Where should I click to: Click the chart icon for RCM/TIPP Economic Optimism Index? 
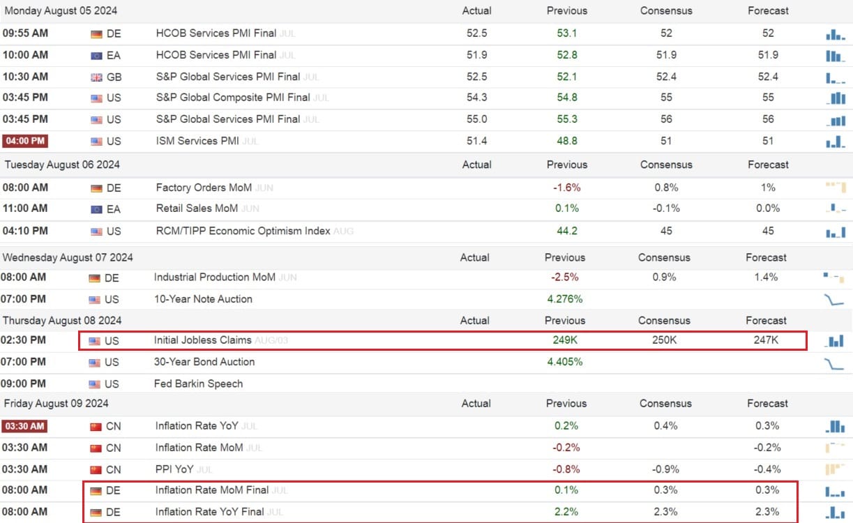[x=835, y=232]
